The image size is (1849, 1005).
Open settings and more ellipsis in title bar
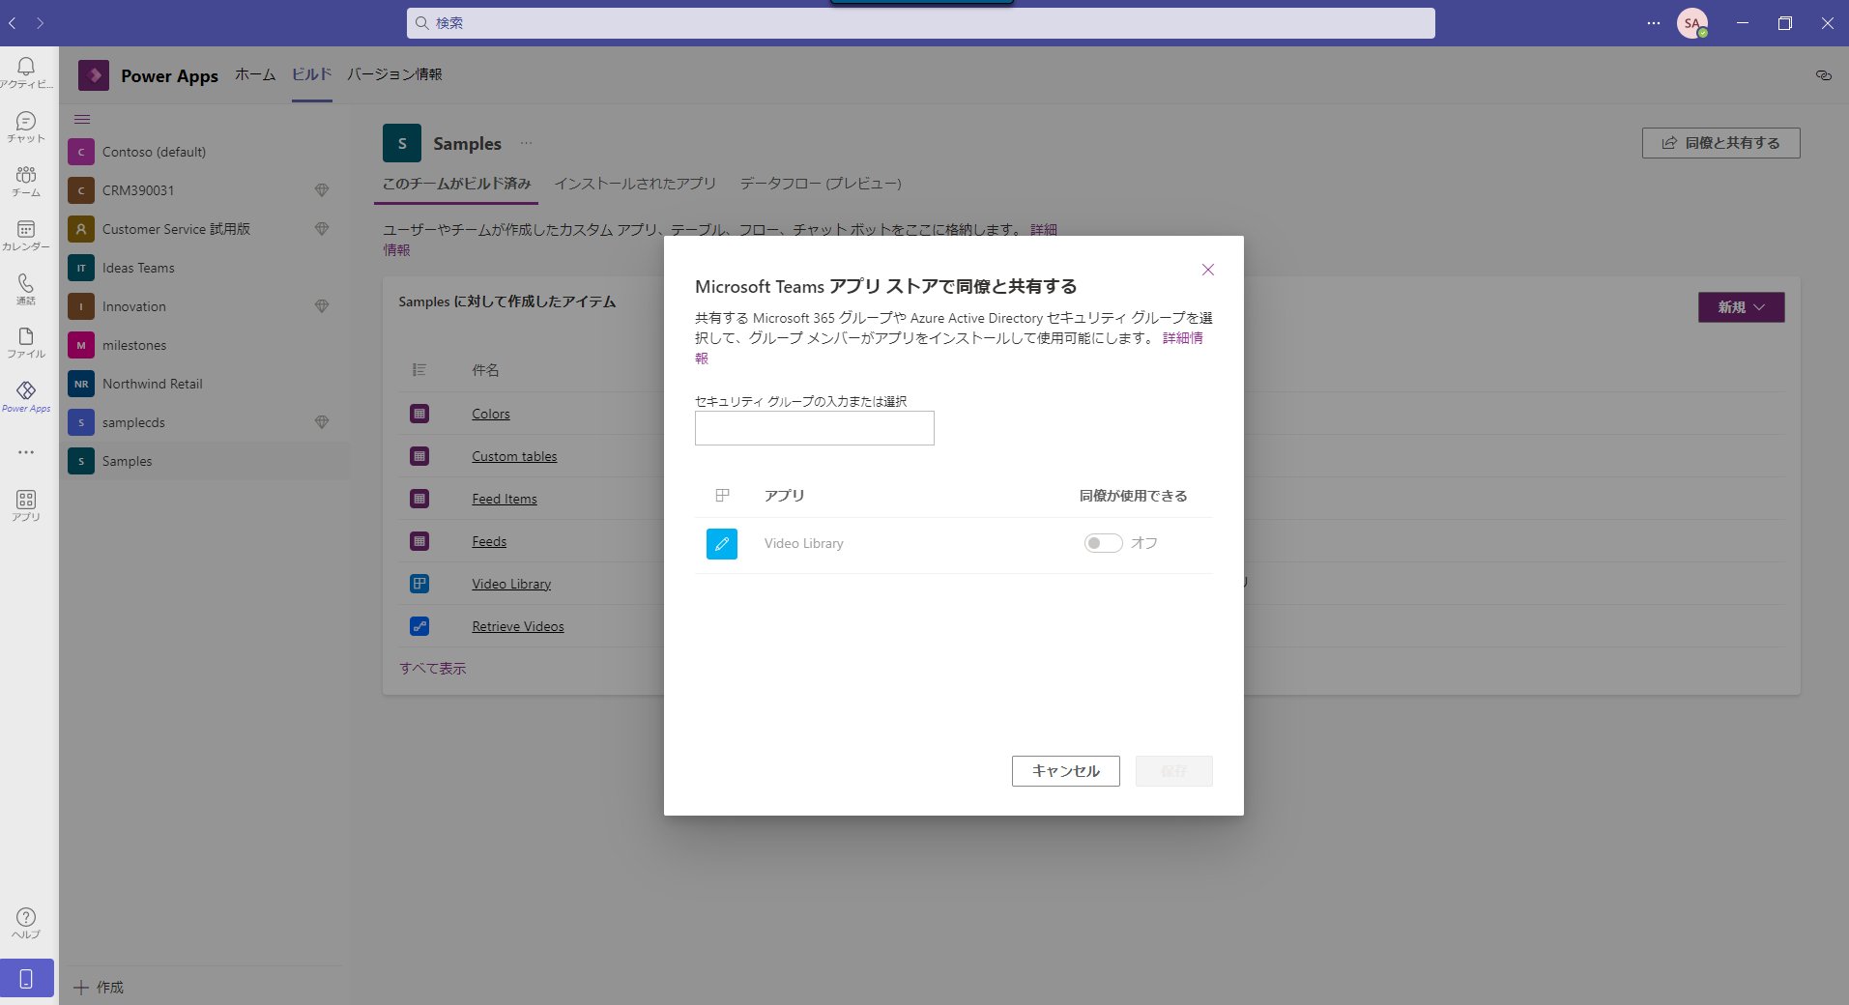click(x=1654, y=23)
